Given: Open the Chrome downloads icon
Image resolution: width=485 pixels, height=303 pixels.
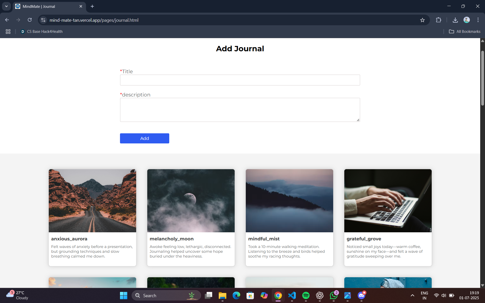Looking at the screenshot, I should point(455,20).
